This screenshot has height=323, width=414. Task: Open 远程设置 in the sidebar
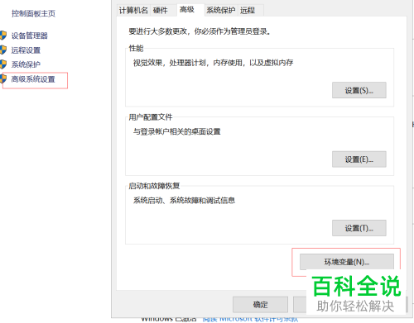pos(26,50)
